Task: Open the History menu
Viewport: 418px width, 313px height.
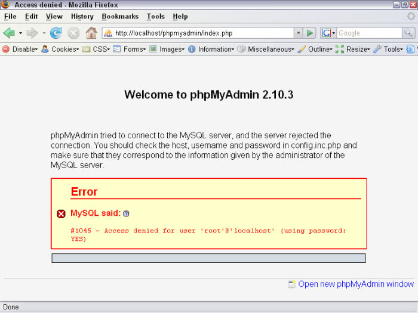Action: 82,17
